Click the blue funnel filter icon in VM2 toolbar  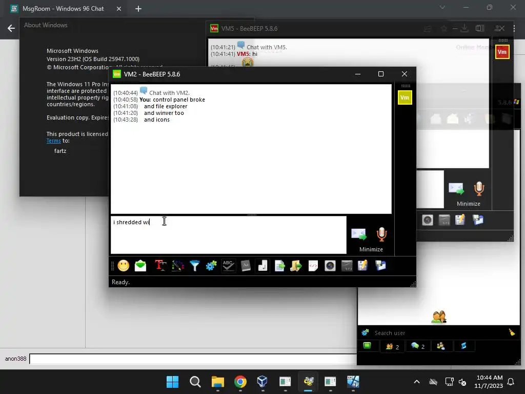[194, 266]
